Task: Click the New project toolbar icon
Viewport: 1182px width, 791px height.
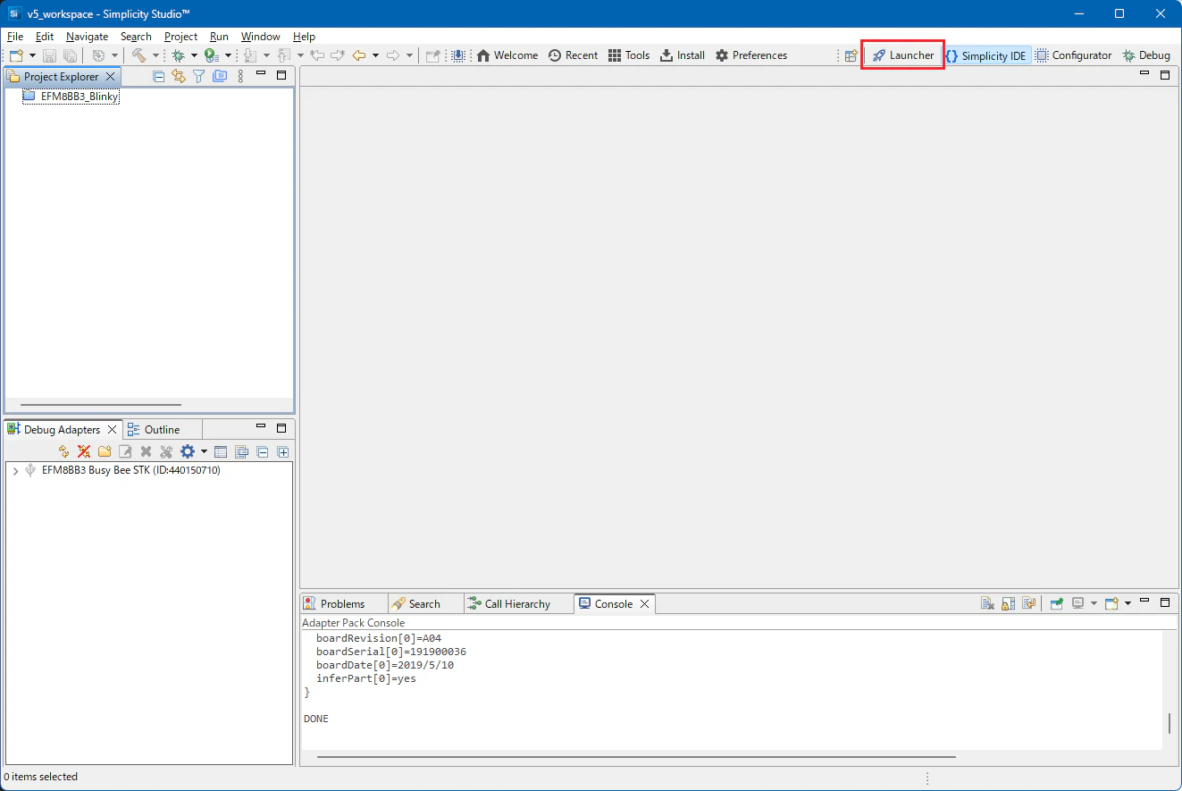Action: [16, 55]
